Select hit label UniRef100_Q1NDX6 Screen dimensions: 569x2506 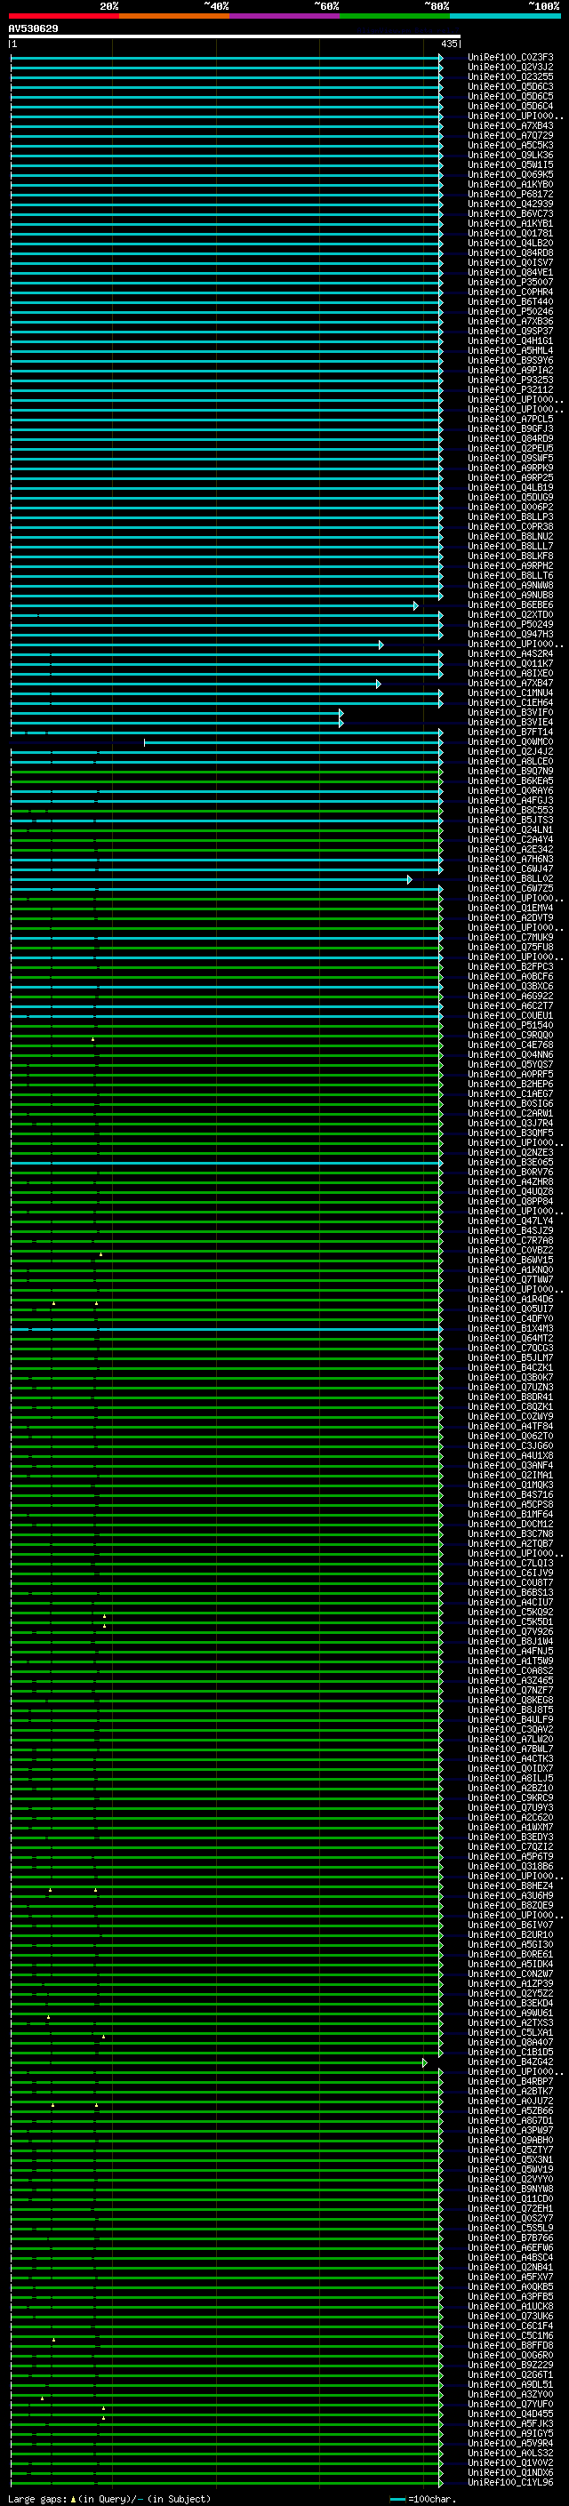[x=510, y=2473]
